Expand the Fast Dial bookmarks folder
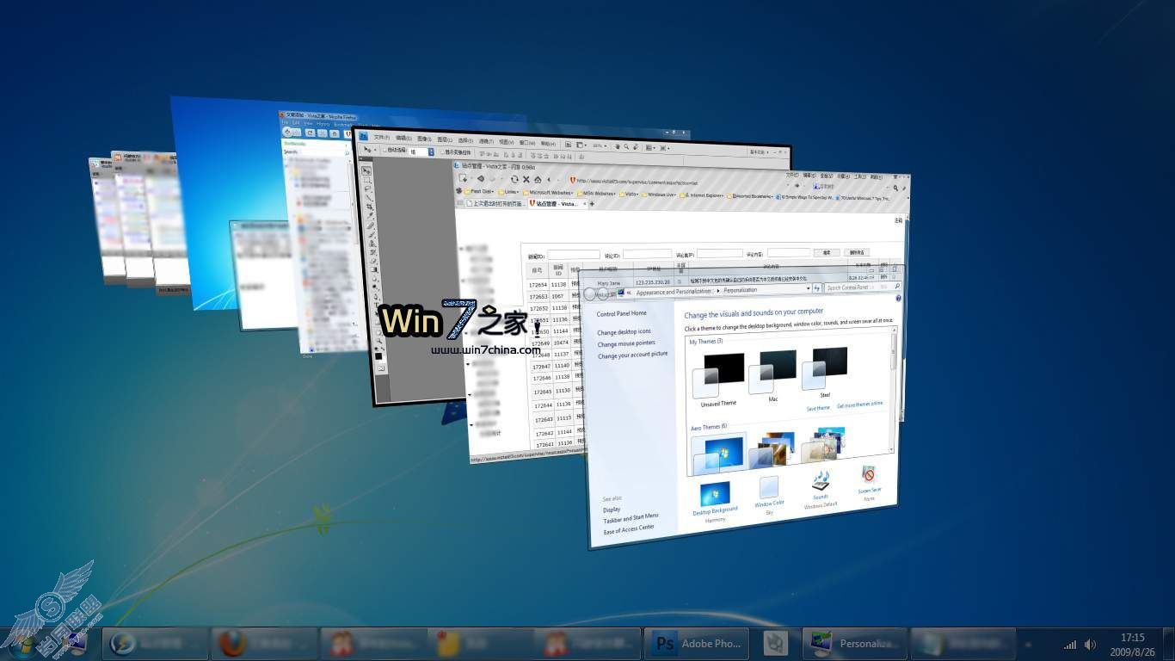This screenshot has height=661, width=1175. pos(479,191)
